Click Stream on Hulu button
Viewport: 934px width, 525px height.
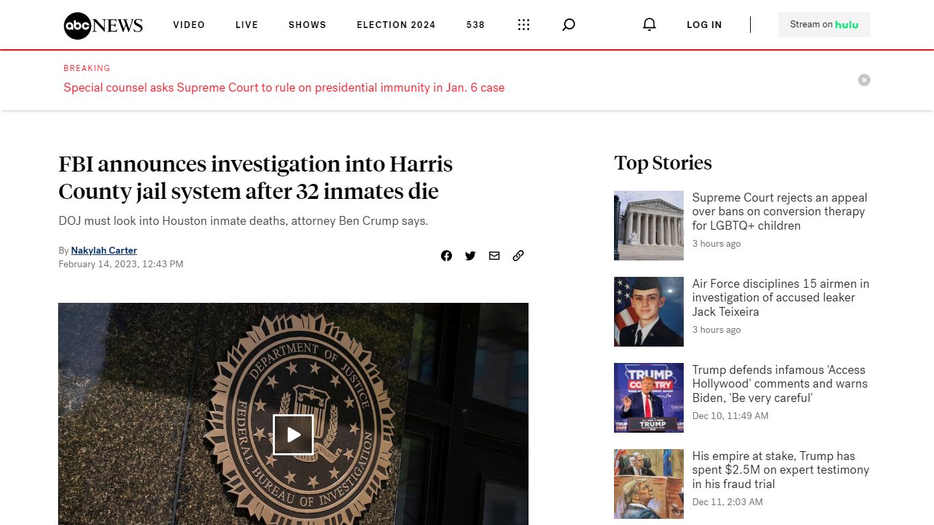(824, 25)
